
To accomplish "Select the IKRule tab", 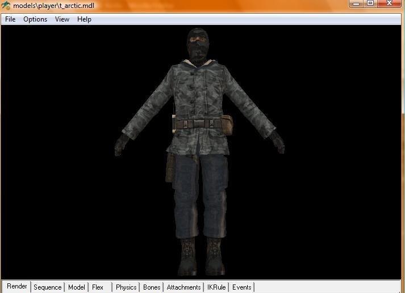I will [x=216, y=287].
